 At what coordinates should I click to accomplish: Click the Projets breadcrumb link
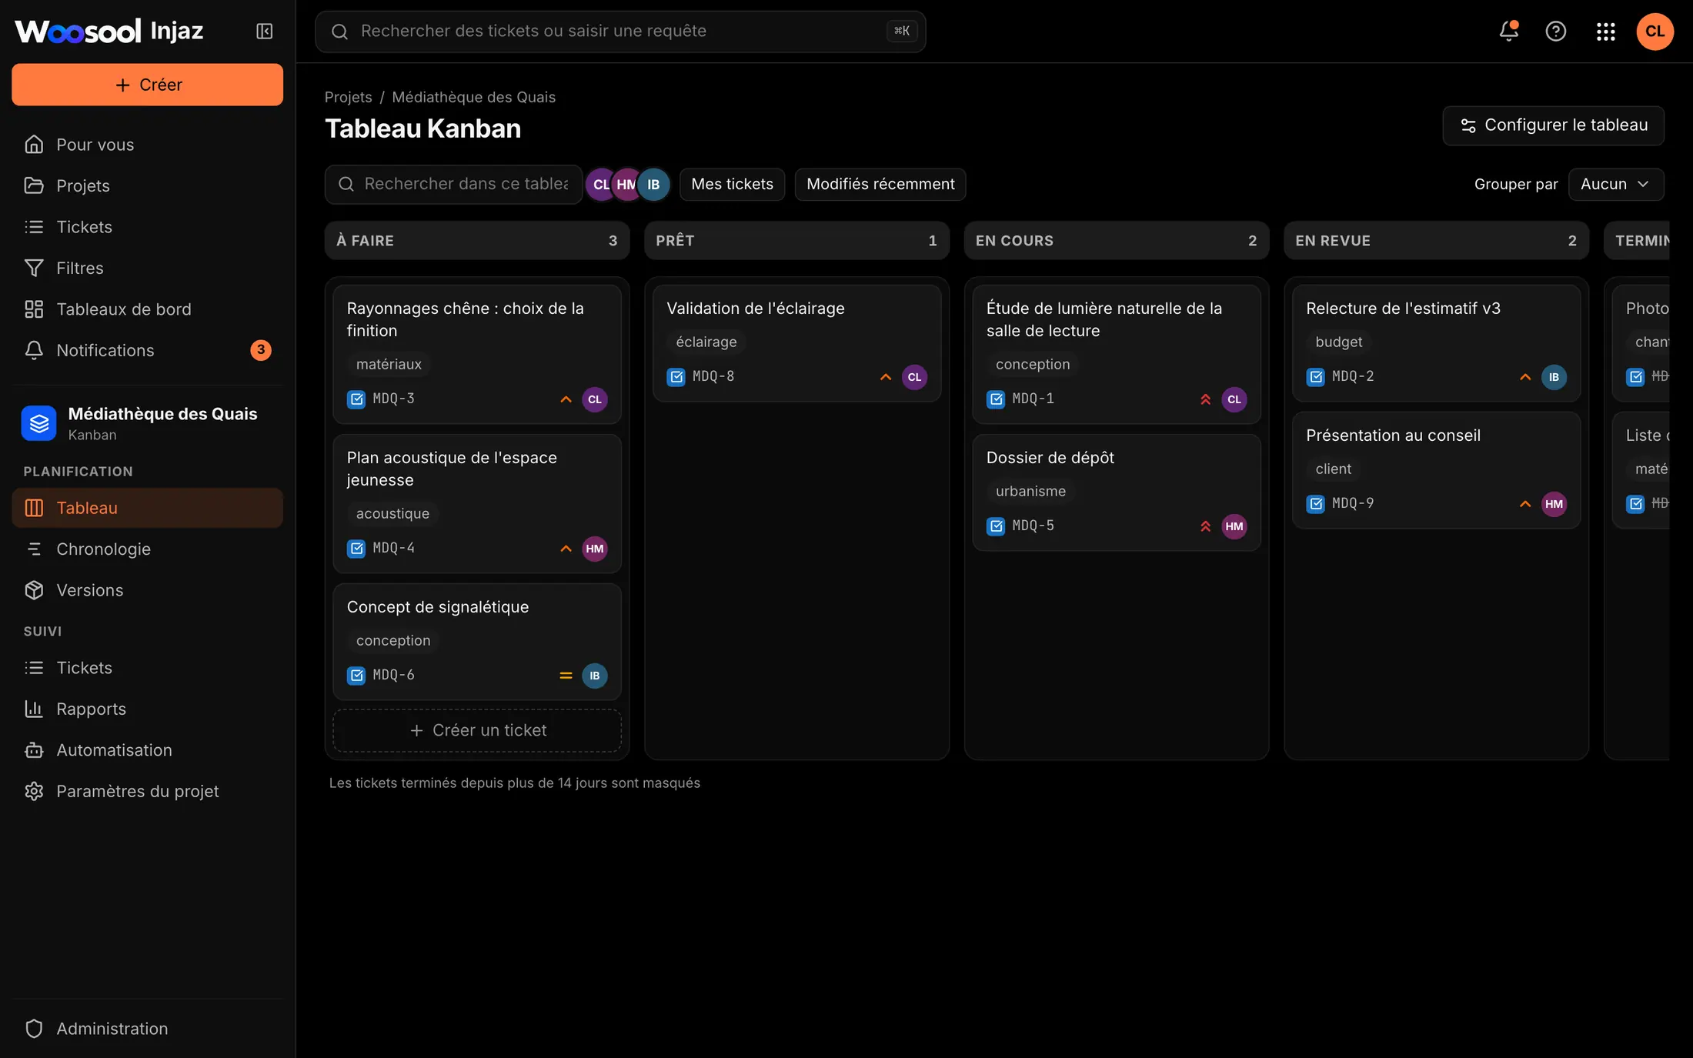(x=348, y=97)
